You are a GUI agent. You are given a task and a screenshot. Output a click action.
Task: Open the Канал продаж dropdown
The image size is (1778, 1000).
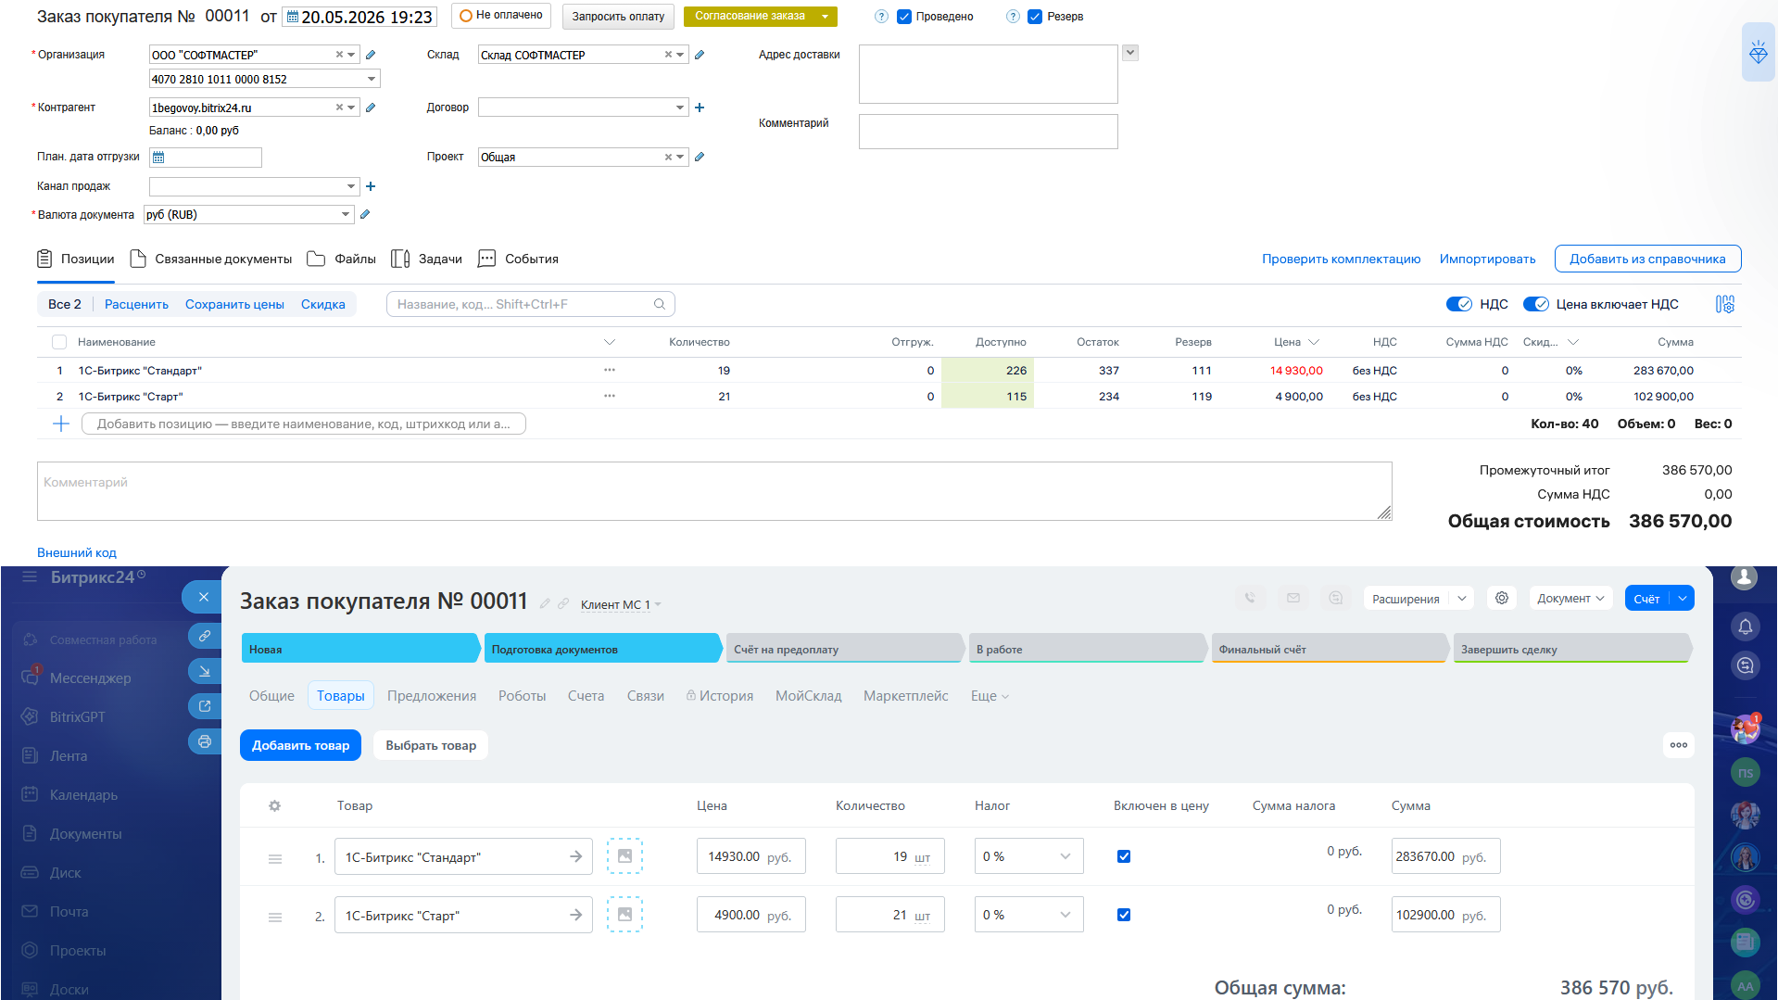351,186
